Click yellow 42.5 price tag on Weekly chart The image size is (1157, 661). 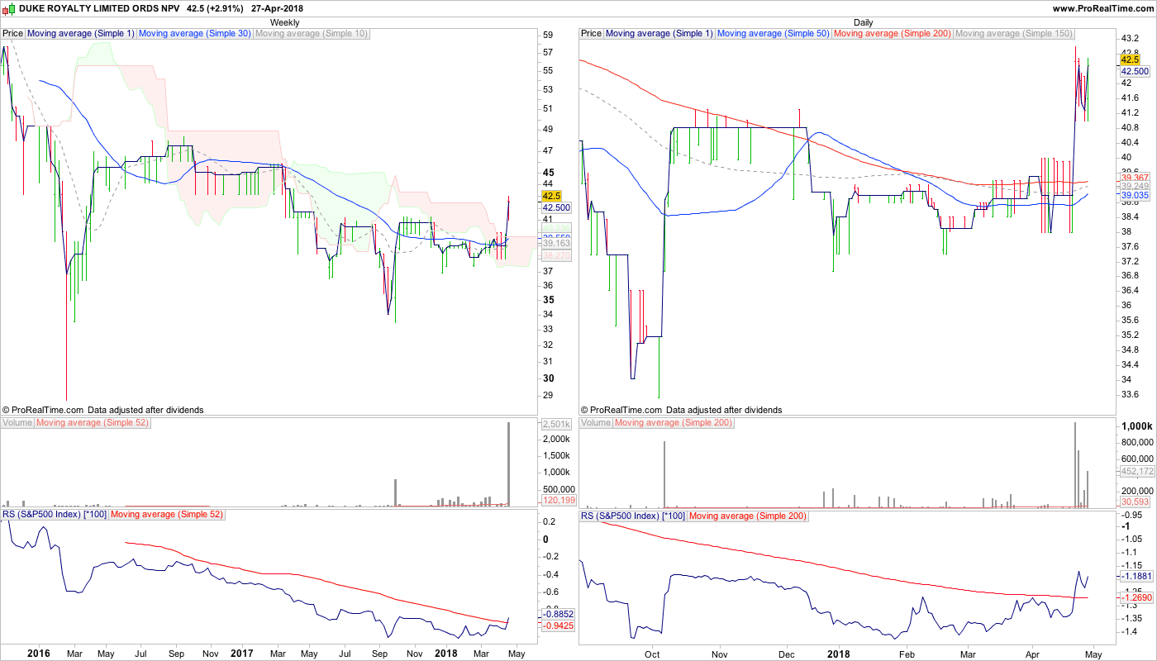[551, 196]
